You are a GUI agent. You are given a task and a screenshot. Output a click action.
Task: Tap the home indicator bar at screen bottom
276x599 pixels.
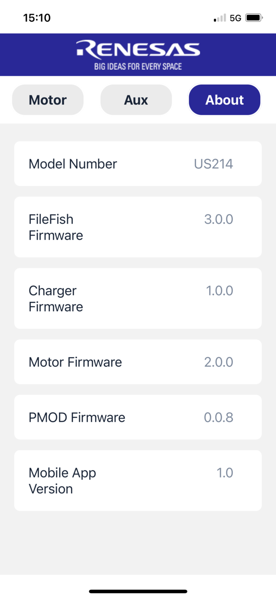(138, 591)
